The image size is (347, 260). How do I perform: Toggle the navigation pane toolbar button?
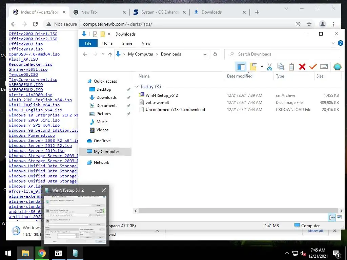pyautogui.click(x=241, y=67)
